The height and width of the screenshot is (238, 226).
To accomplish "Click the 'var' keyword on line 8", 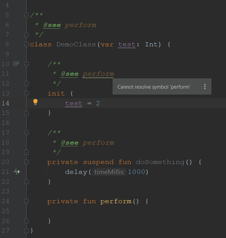I will (x=107, y=45).
